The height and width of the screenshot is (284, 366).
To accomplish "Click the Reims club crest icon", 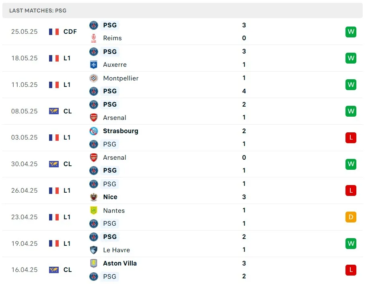I will point(94,38).
